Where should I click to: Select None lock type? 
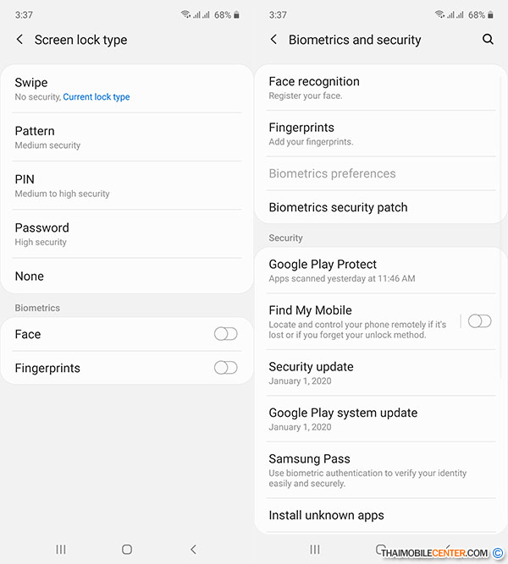(127, 276)
